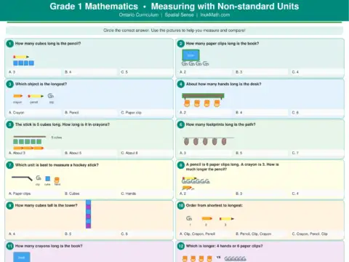The height and width of the screenshot is (262, 349).
Task: Choose answer A. 4 for question 9
Action: [34, 234]
